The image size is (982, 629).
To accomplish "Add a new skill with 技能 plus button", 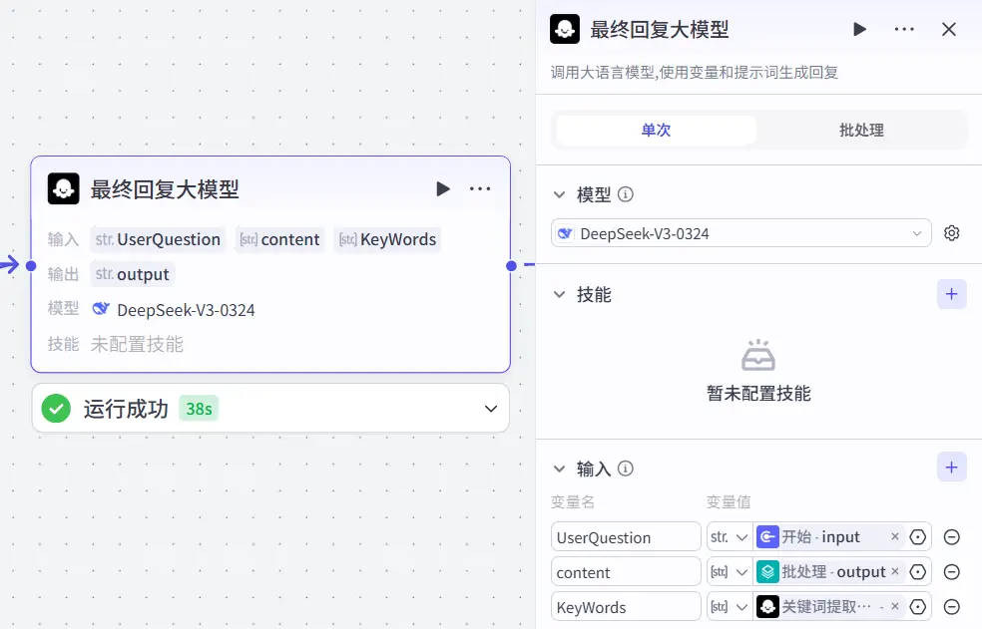I will point(949,294).
